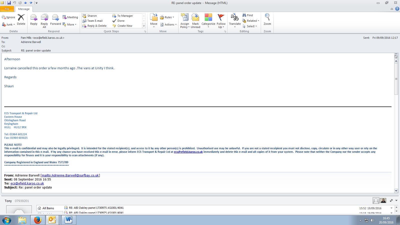This screenshot has height=225, width=400.
Task: Open the Actions dropdown
Action: point(168,24)
